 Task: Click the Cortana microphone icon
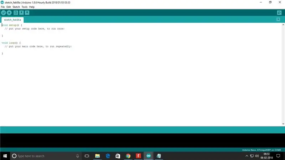77,156
